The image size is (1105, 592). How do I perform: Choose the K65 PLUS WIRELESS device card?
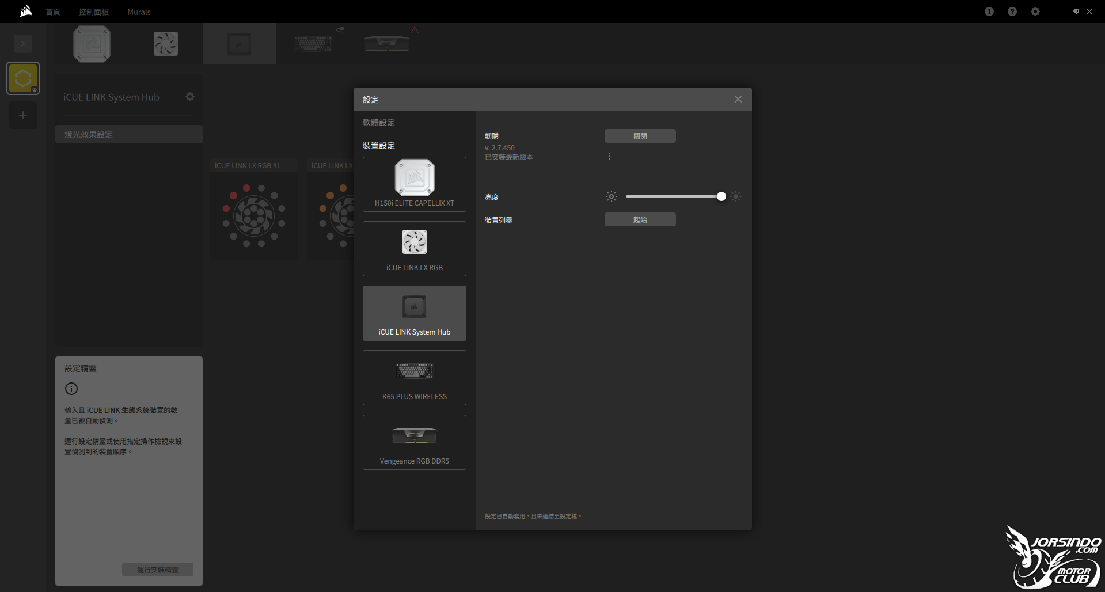(415, 378)
